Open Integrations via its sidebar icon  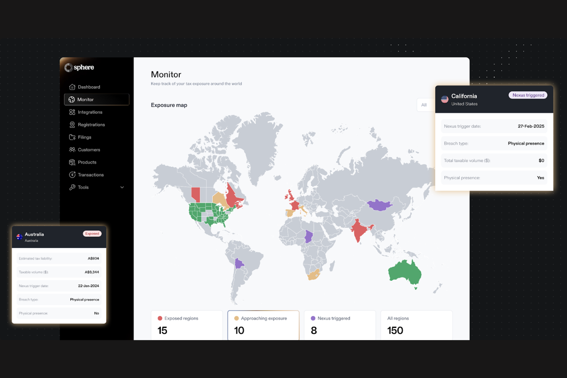click(72, 112)
